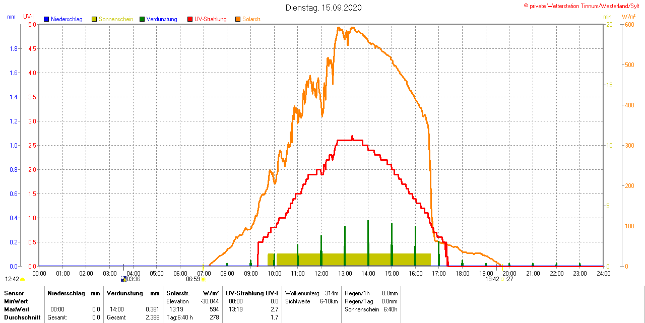645x323 pixels.
Task: Click the moonset icon beside 12:42
Action: coord(22,279)
